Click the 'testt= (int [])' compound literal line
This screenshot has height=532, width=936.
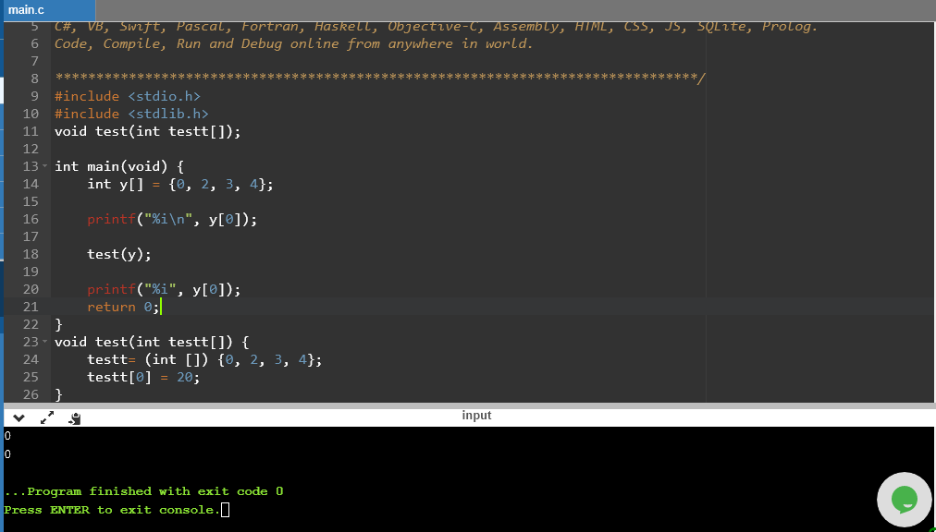(x=204, y=360)
